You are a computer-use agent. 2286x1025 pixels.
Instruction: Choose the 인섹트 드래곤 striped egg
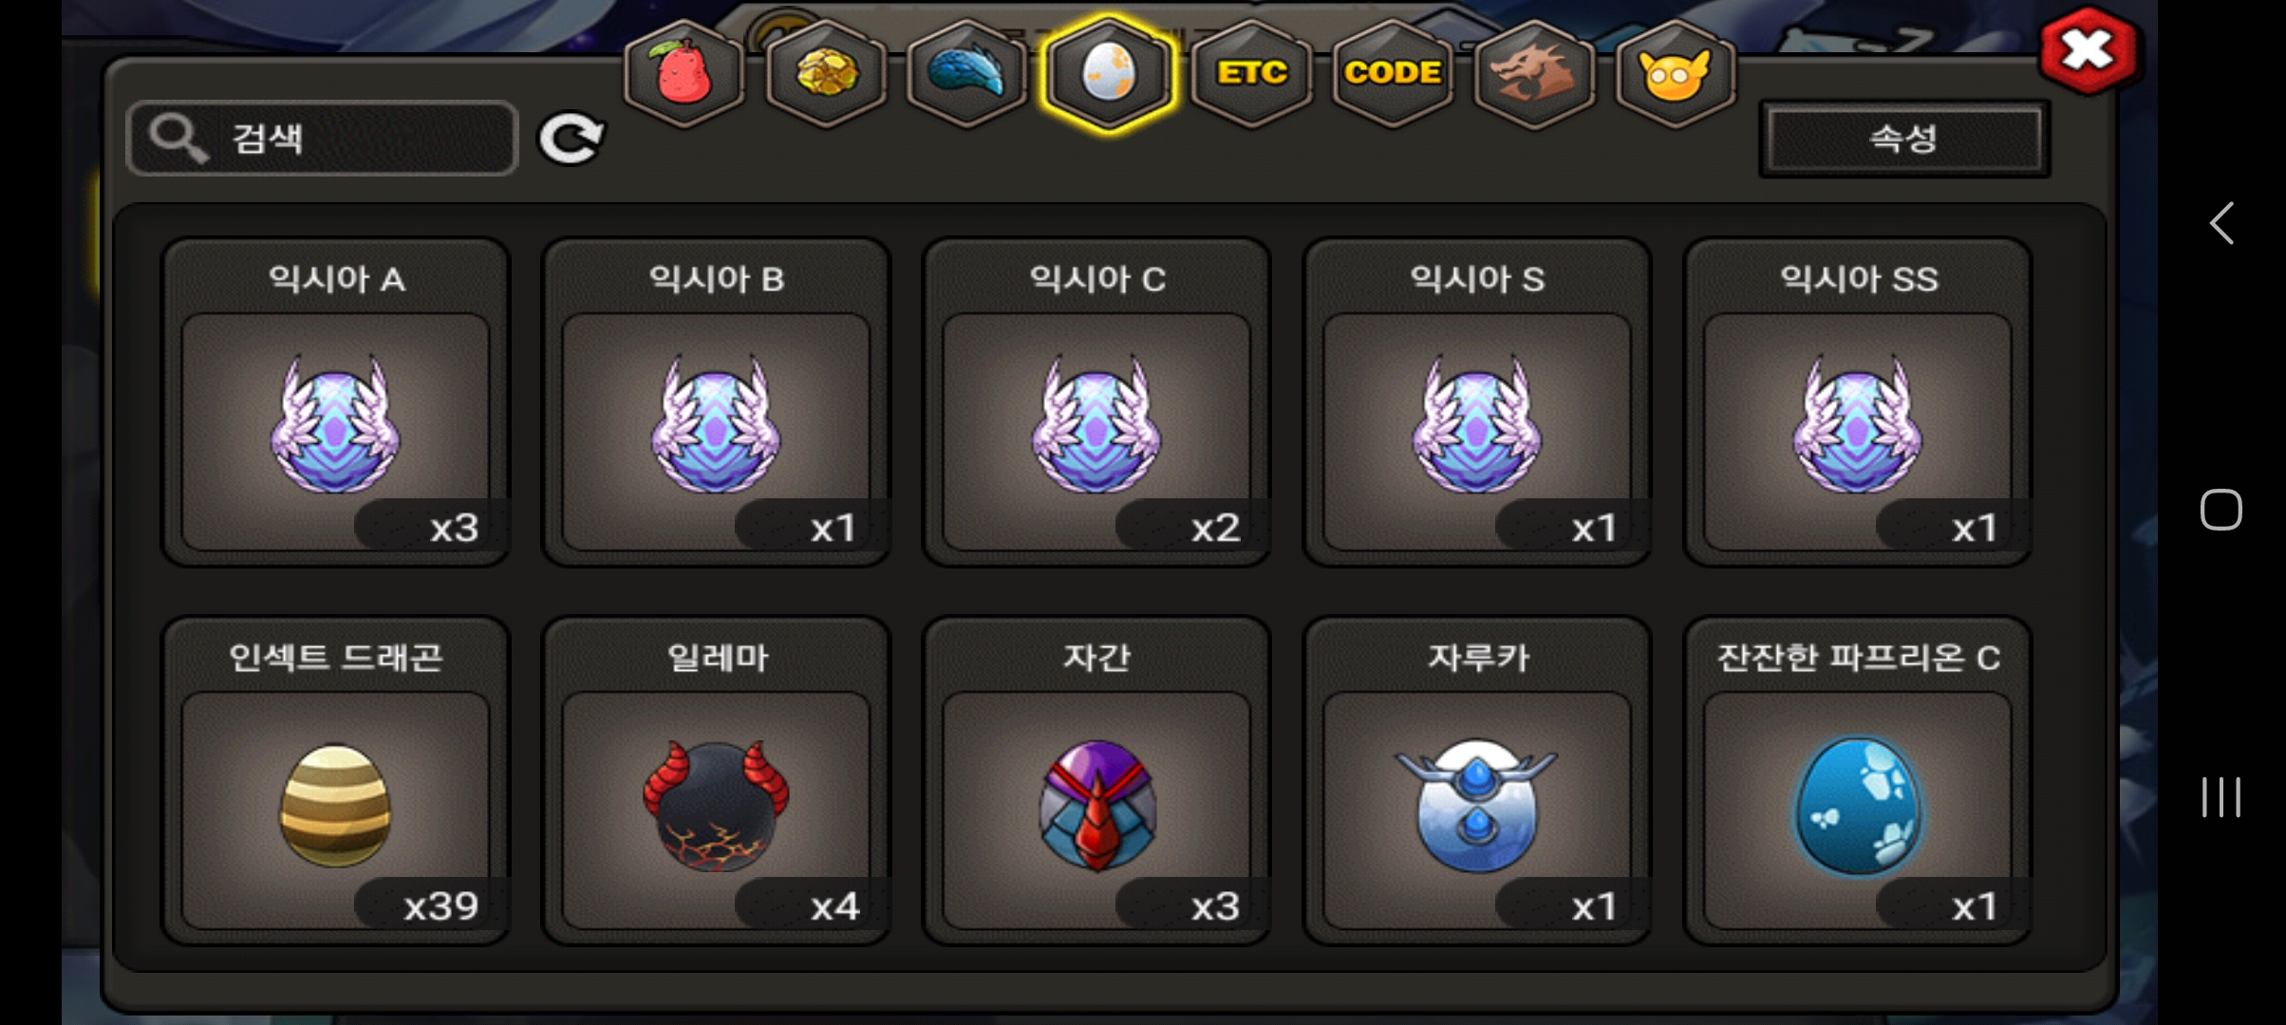click(336, 781)
